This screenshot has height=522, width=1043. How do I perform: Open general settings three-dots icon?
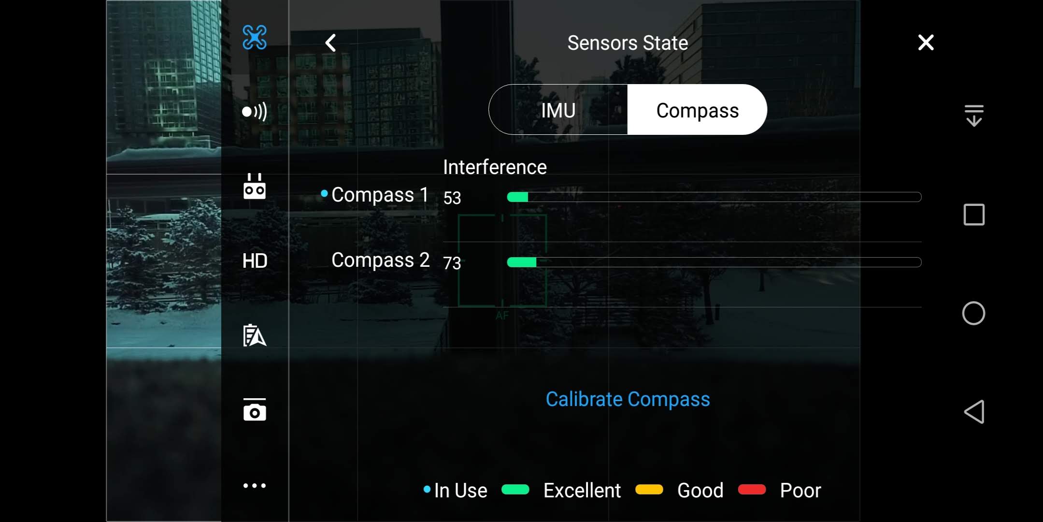point(255,485)
